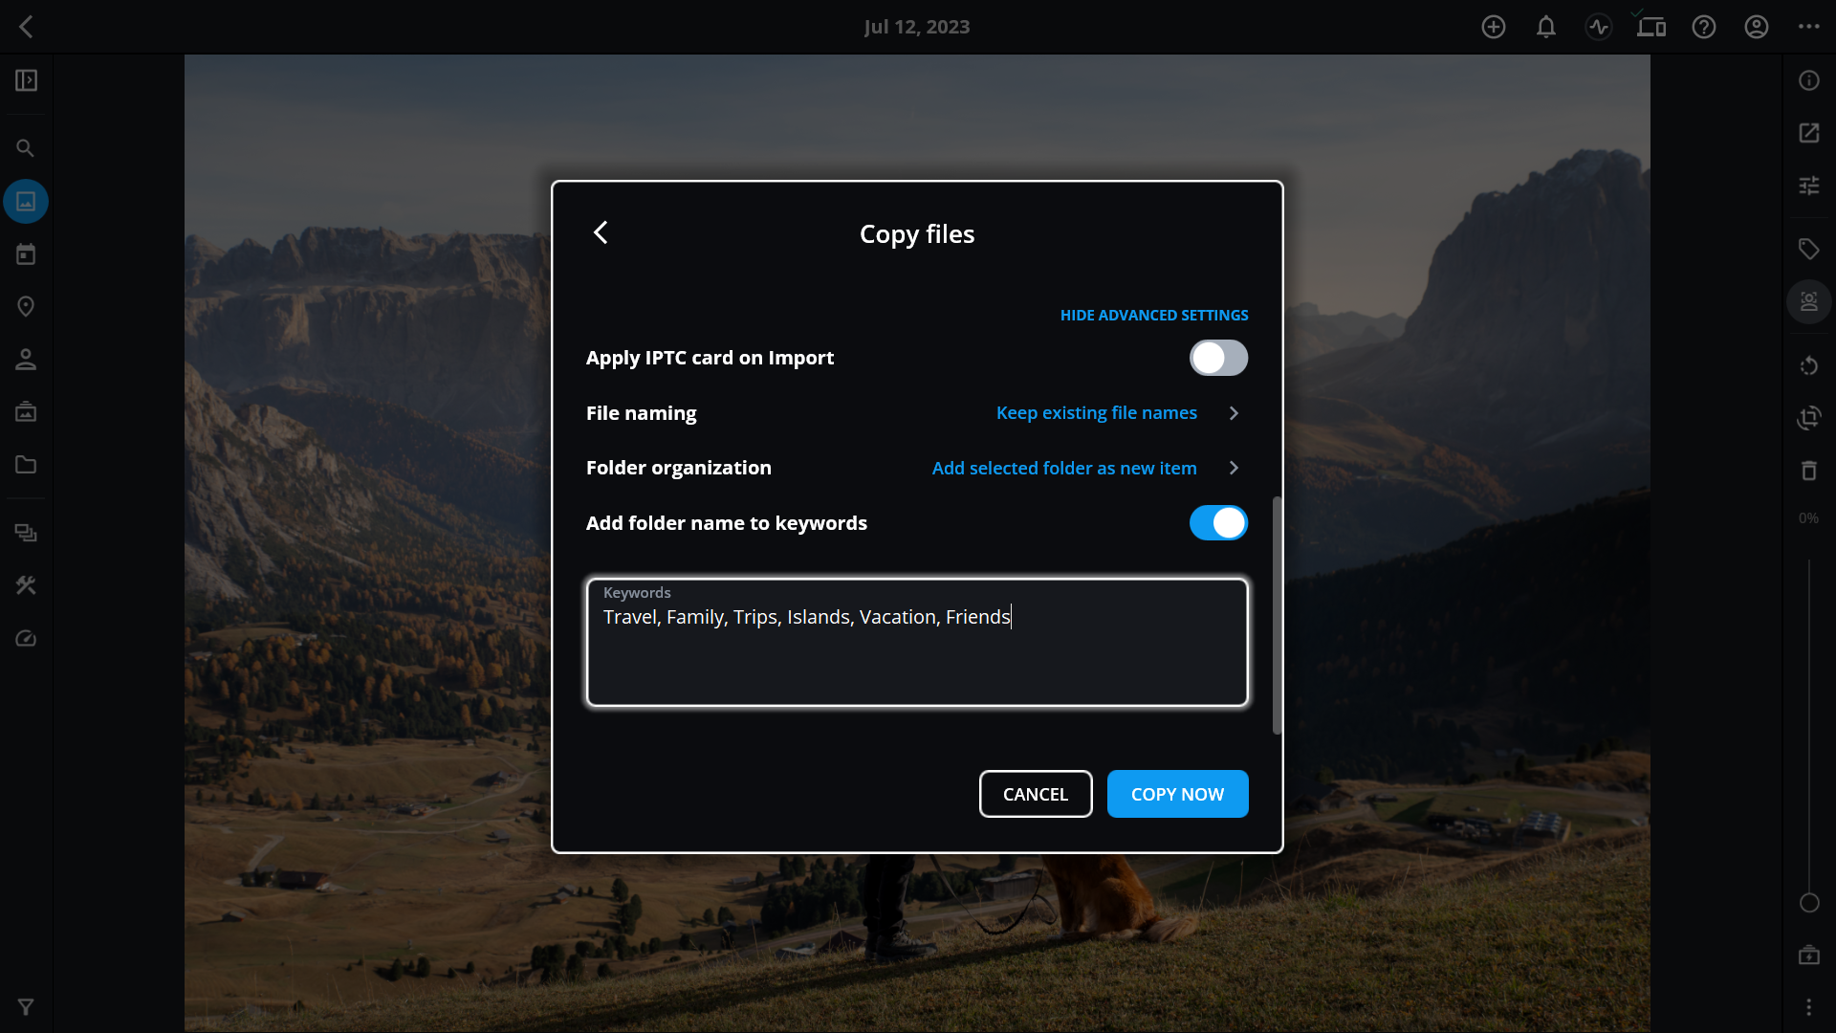Toggle the left sidebar panel icon

tap(26, 80)
